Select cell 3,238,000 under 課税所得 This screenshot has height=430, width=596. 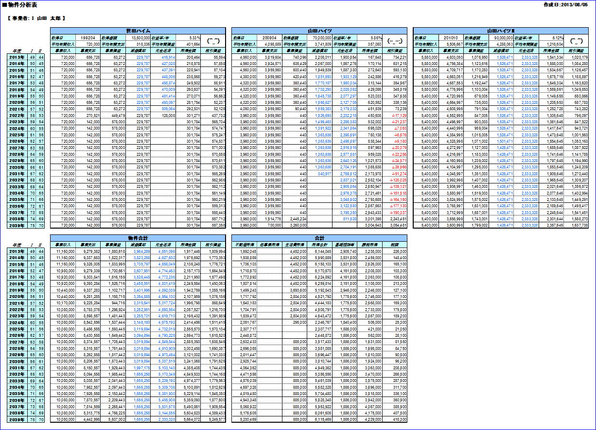point(370,251)
